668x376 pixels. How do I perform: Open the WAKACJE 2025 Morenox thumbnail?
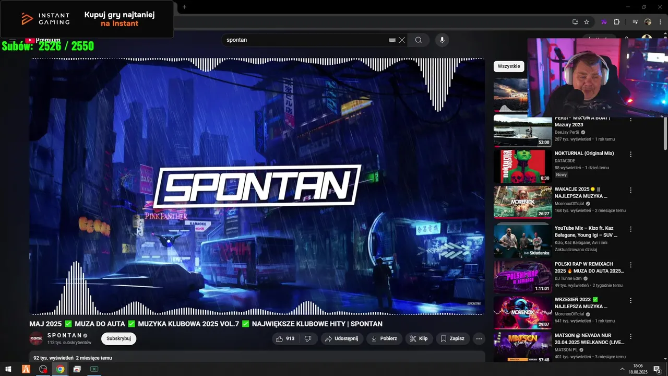522,202
